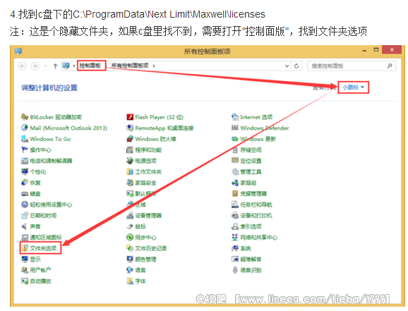
Task: Click the 任务栏和导航 link
Action: click(x=256, y=205)
